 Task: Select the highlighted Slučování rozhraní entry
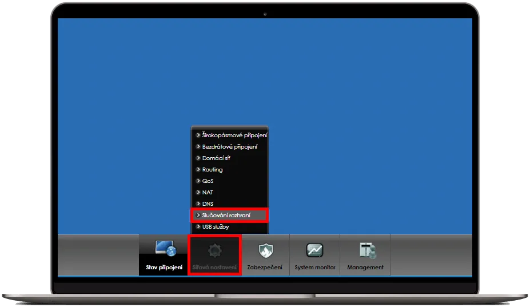click(226, 216)
